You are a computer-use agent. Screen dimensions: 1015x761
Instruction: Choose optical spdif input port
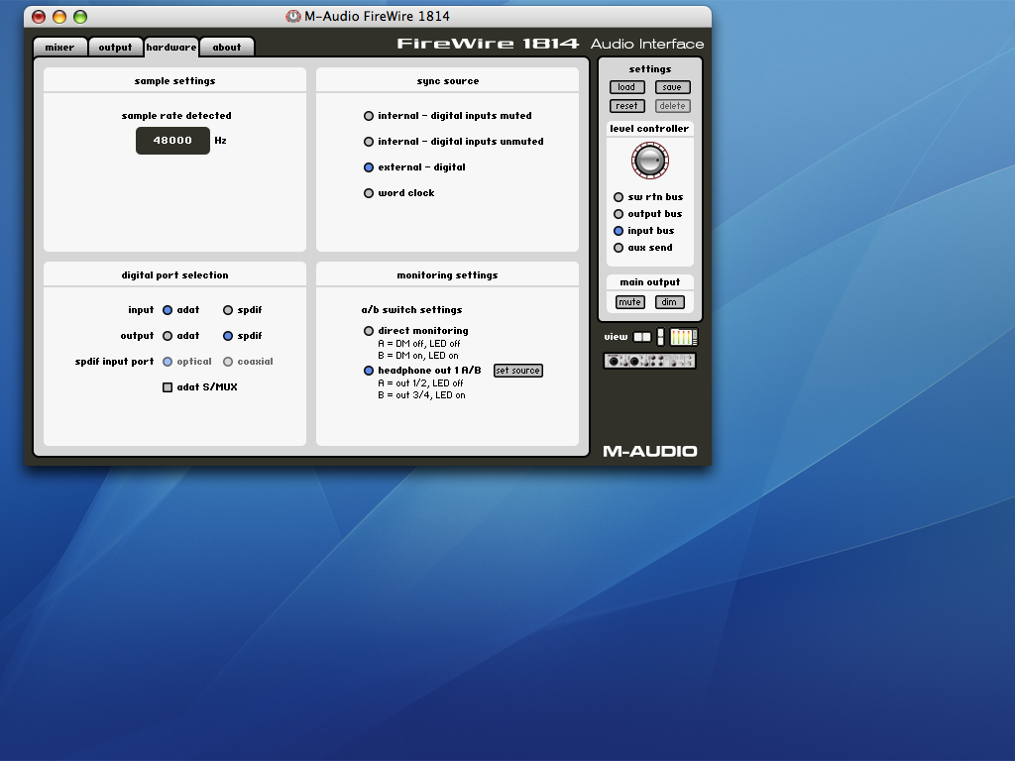click(167, 362)
